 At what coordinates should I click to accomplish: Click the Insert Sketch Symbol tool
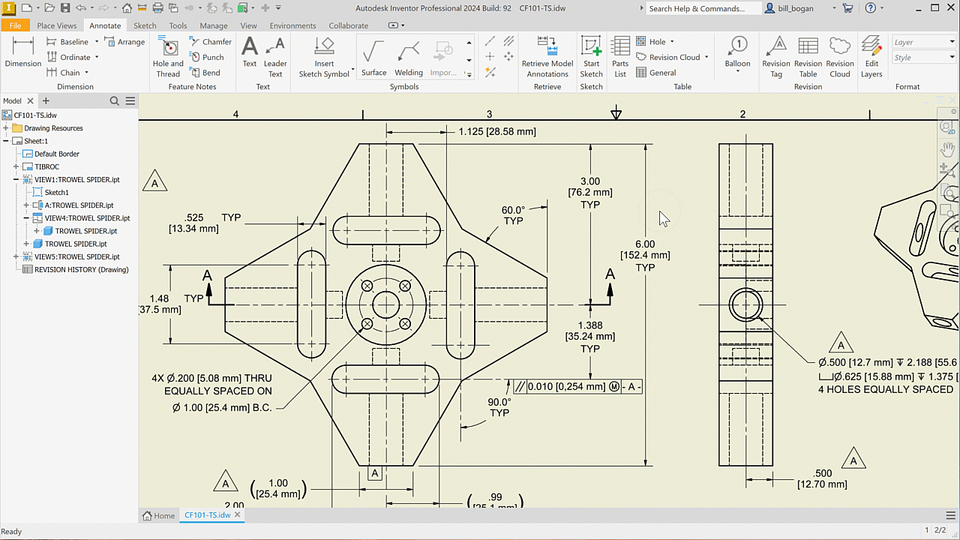tap(324, 56)
